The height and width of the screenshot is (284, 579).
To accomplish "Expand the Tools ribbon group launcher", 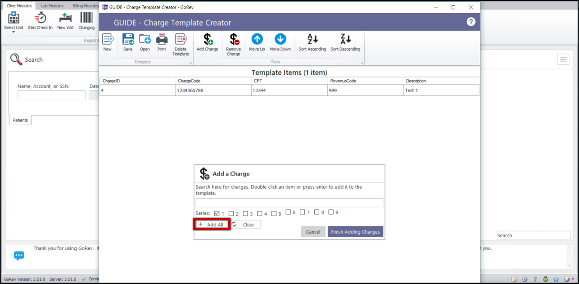I will (361, 63).
